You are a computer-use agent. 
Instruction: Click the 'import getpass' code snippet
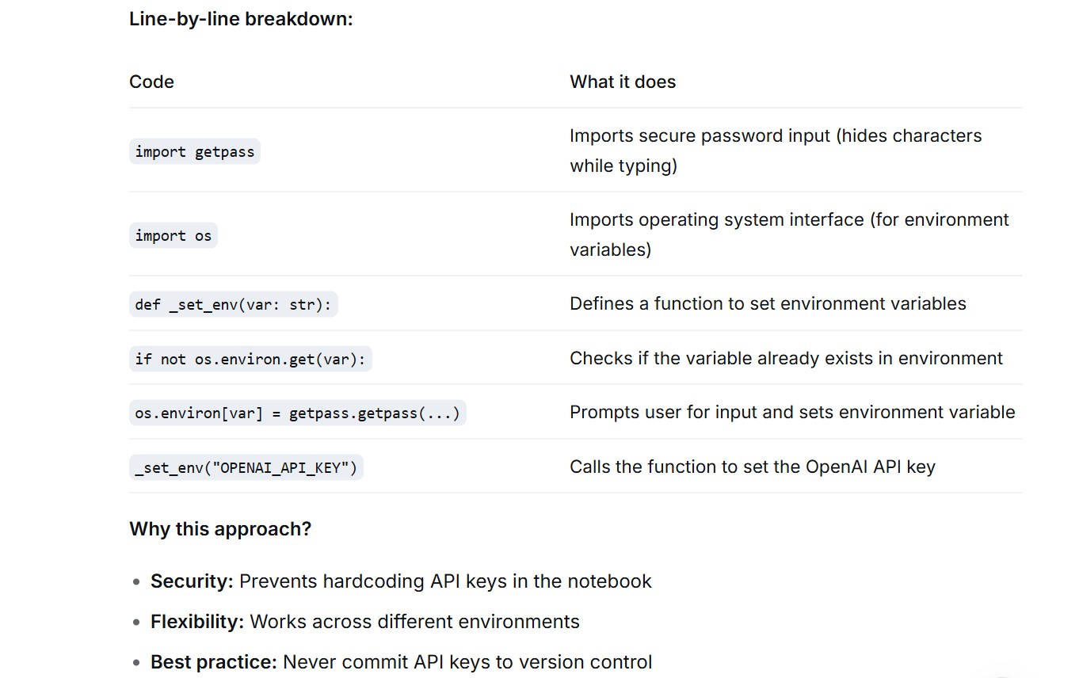[195, 151]
